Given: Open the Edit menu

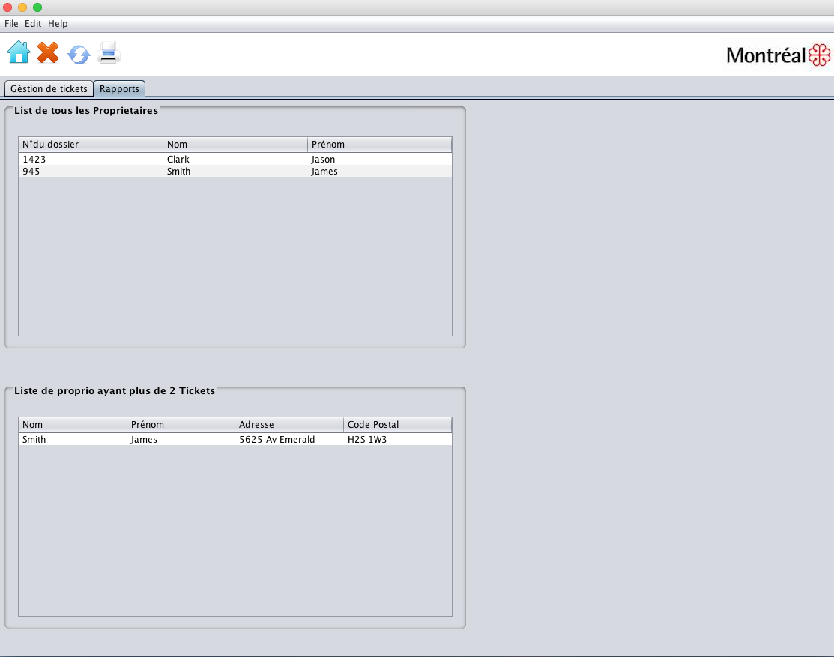Looking at the screenshot, I should click(33, 24).
